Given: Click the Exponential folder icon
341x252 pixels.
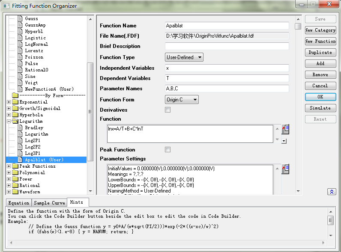Looking at the screenshot, I should pos(15,102).
